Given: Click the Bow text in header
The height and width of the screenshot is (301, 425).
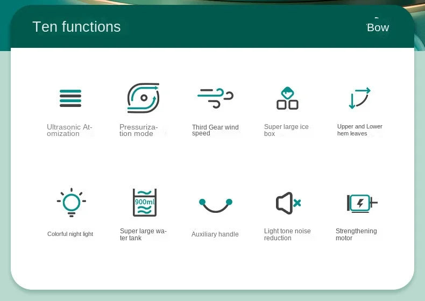Looking at the screenshot, I should click(x=378, y=27).
